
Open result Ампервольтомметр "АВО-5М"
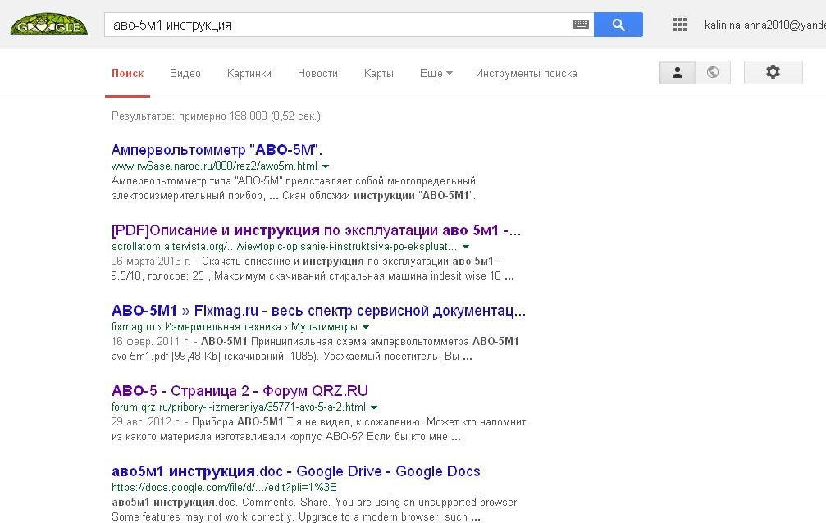(217, 150)
